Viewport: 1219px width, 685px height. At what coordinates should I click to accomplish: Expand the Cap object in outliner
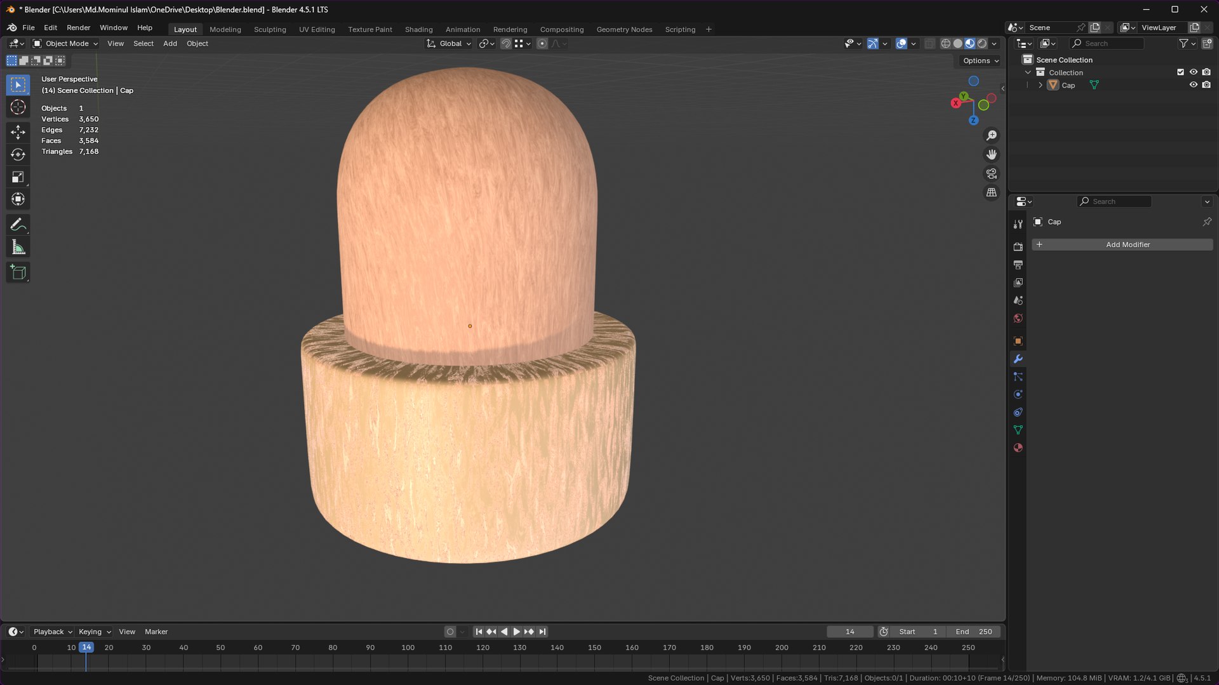pyautogui.click(x=1041, y=85)
